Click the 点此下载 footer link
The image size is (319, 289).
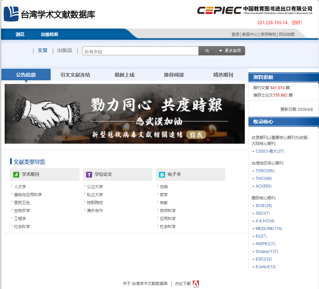tap(183, 283)
